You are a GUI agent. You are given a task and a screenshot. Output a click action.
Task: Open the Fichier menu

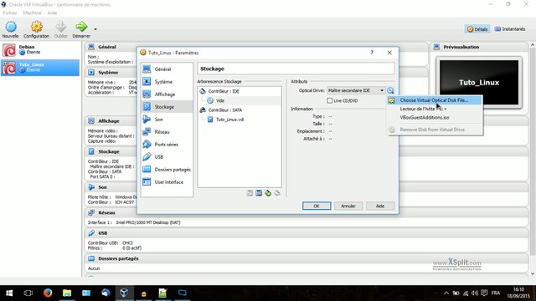point(10,13)
